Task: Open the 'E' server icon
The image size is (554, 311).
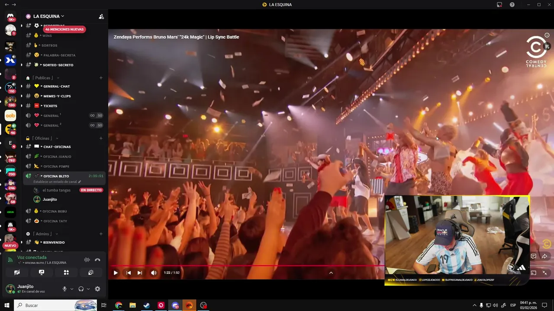Action: [x=10, y=143]
